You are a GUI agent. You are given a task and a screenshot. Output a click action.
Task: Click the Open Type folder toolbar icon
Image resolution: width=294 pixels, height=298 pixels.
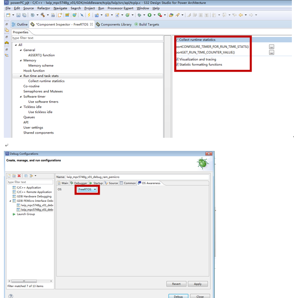coord(171,15)
